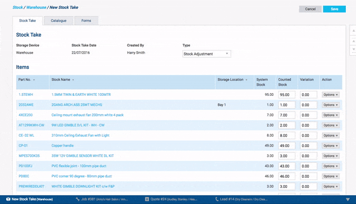Open Options menu for 2032AWE row
The height and width of the screenshot is (204, 356).
[x=330, y=105]
